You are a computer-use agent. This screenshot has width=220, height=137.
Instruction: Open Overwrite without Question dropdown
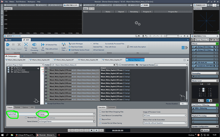click(x=165, y=123)
